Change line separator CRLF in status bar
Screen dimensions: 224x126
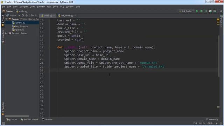pos(202,123)
